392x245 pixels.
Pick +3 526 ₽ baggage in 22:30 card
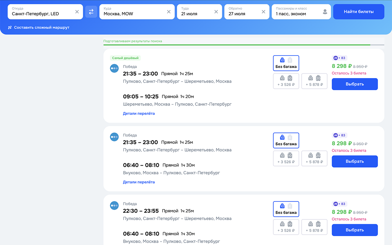286,227
